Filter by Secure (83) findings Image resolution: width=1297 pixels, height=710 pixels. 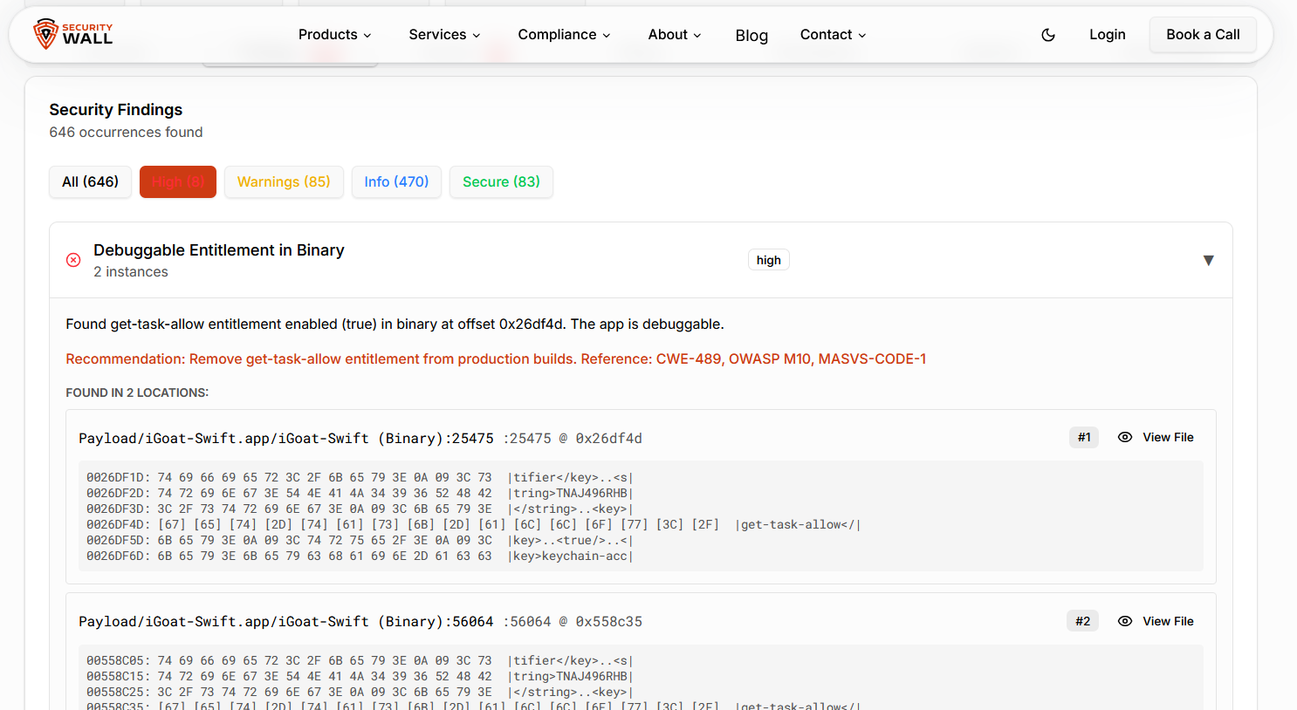coord(501,181)
